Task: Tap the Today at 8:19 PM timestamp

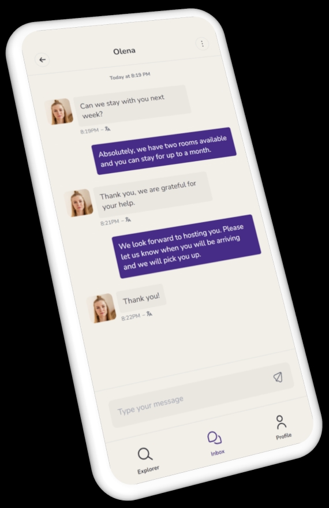Action: click(x=130, y=76)
